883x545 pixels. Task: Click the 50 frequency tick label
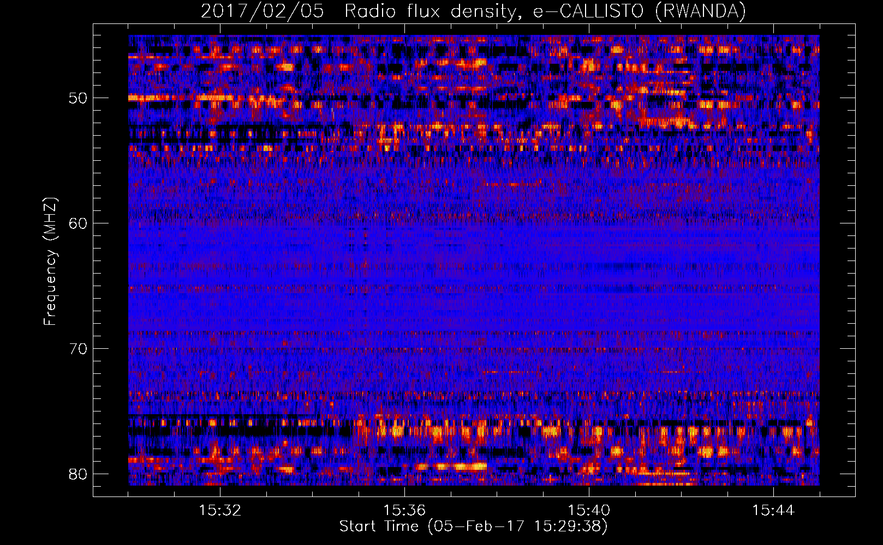click(x=78, y=99)
